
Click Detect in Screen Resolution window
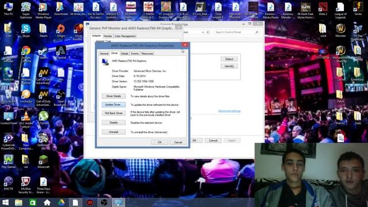click(229, 59)
